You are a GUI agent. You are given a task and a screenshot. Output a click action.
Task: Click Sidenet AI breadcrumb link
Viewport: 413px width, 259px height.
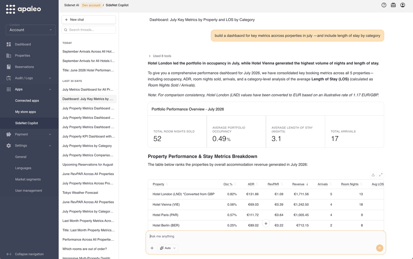coord(72,5)
